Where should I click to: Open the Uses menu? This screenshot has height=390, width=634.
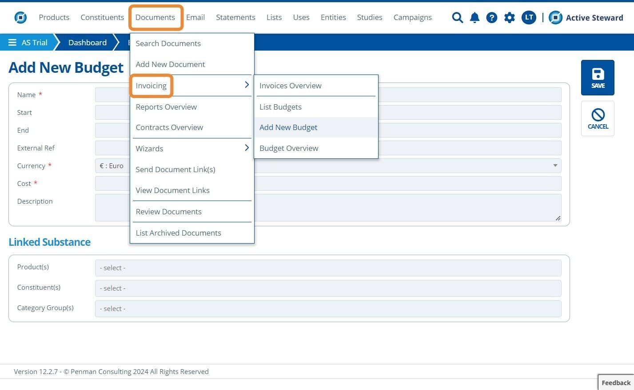[x=301, y=17]
